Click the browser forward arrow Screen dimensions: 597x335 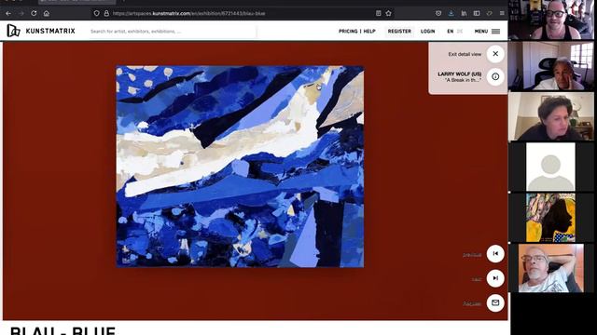(x=21, y=13)
